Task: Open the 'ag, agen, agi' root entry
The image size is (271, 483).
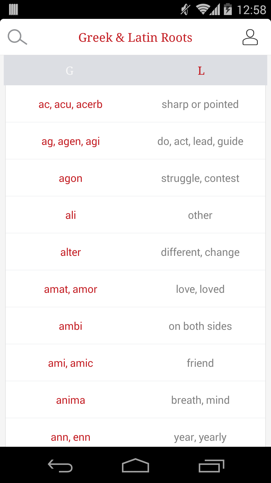Action: click(x=135, y=141)
